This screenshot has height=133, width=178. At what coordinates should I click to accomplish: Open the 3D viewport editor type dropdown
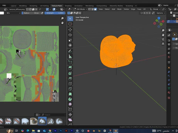coord(70,9)
